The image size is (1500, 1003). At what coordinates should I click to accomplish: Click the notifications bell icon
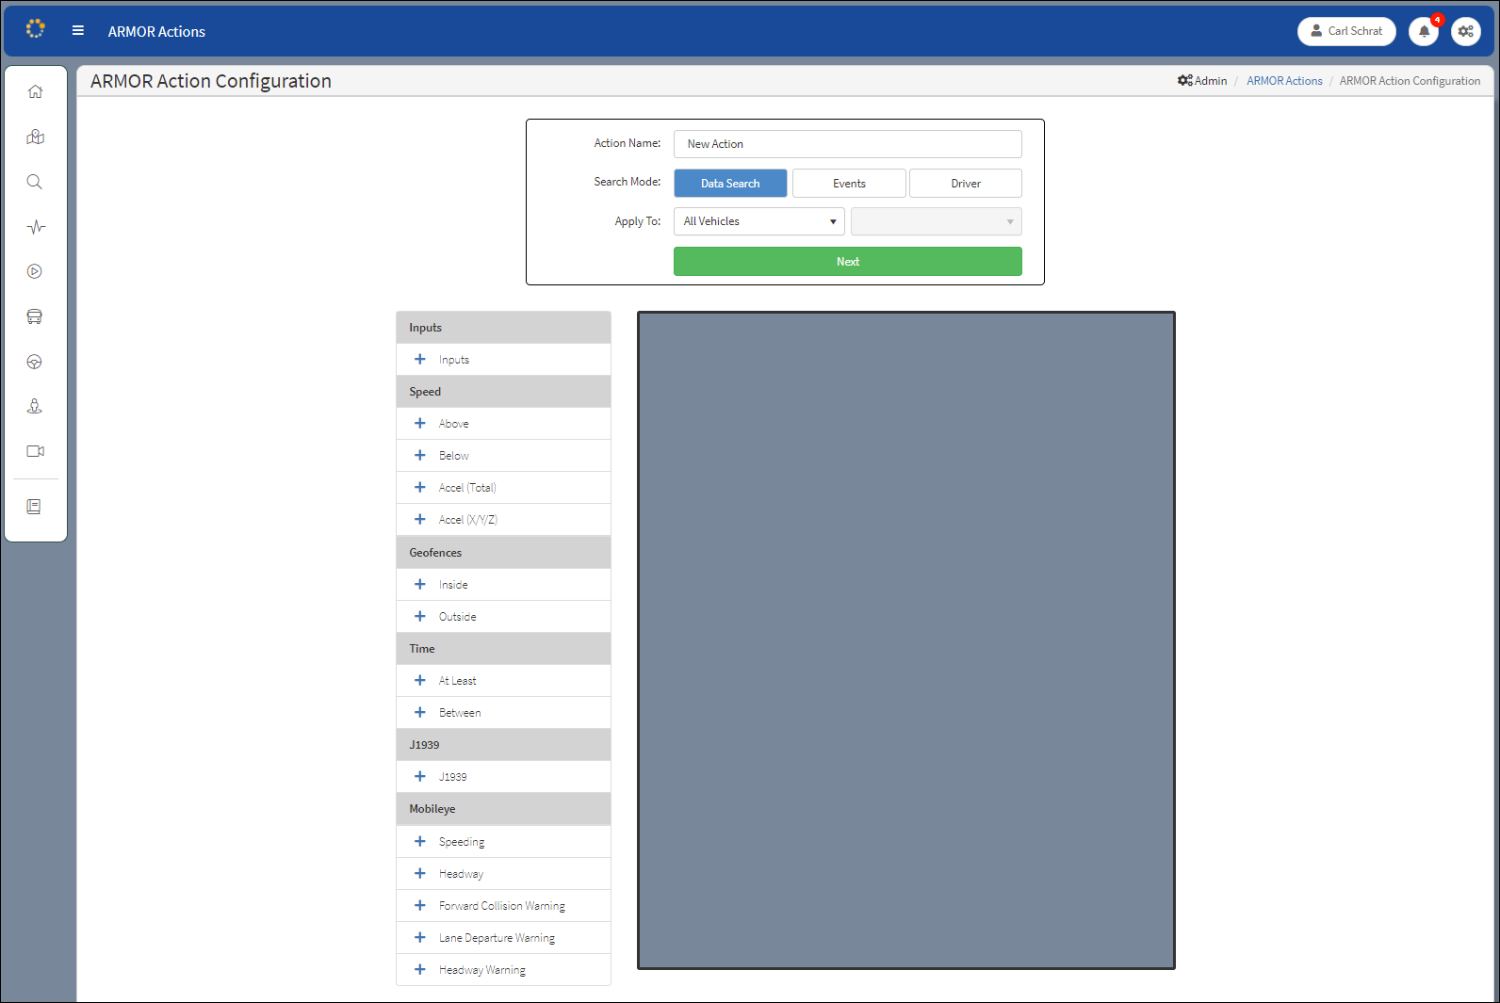tap(1424, 31)
